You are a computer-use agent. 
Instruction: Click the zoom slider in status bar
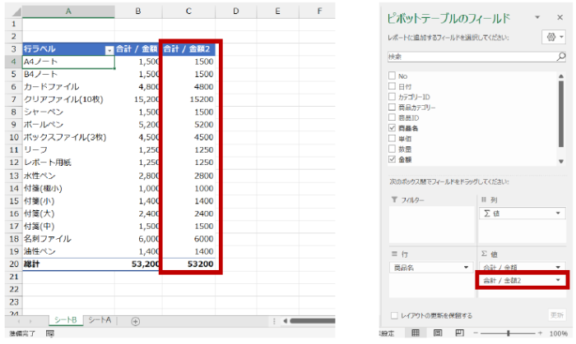(509, 333)
